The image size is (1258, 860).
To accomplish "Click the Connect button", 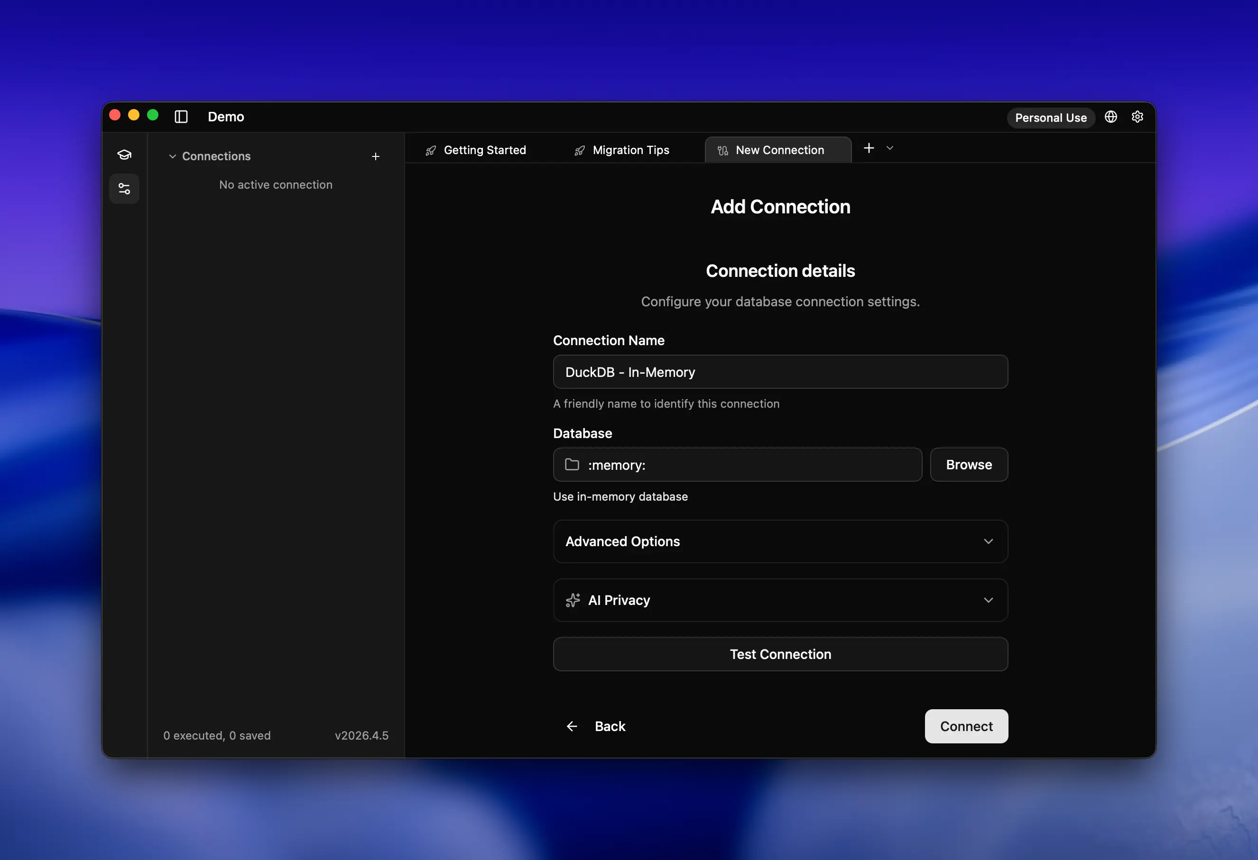I will click(966, 726).
